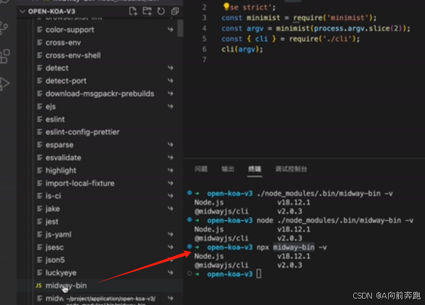The height and width of the screenshot is (305, 425).
Task: Switch to the 输出 (Output) panel tab
Action: click(228, 169)
